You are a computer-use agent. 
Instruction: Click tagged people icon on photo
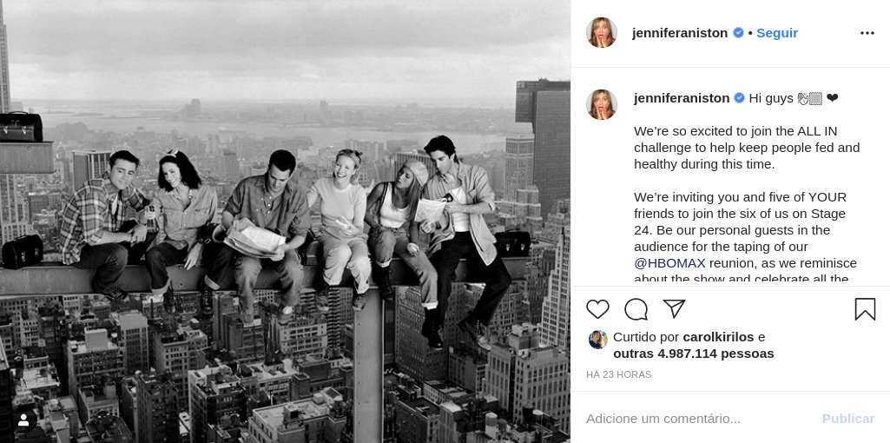click(23, 420)
